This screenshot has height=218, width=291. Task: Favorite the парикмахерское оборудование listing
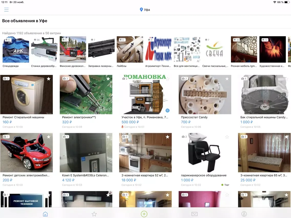[227, 137]
